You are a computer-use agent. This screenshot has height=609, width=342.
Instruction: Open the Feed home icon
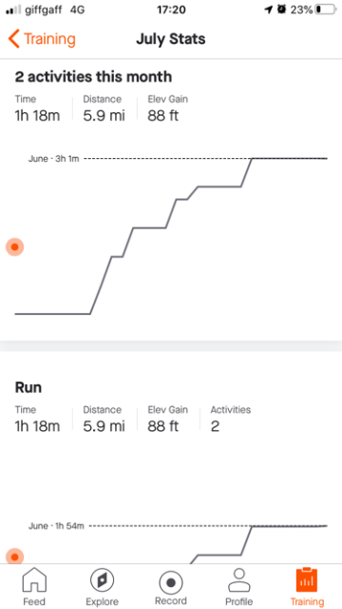pos(34,580)
